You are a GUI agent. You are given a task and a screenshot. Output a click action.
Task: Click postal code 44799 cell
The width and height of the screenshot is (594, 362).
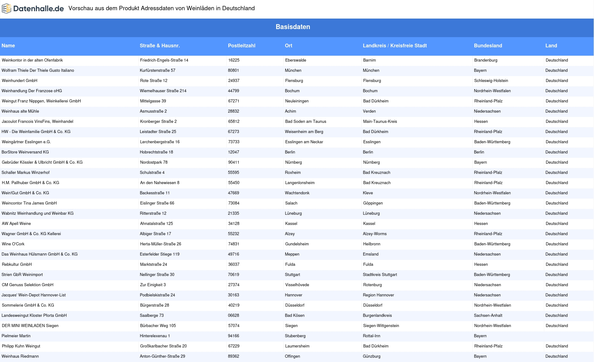[x=233, y=91]
